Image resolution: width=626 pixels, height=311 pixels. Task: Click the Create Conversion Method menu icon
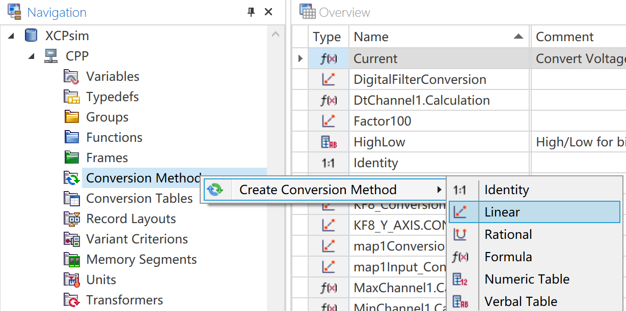point(214,190)
